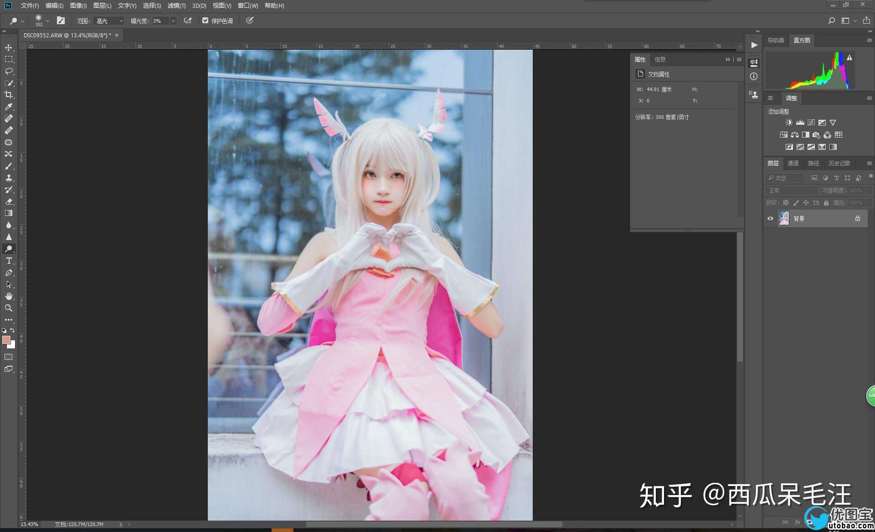Toggle the pixel layer filter icon
Image resolution: width=875 pixels, height=532 pixels.
[814, 178]
